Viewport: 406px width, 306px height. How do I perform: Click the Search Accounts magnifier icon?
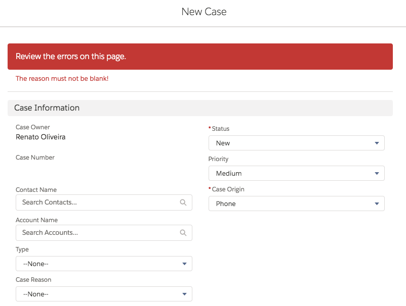tap(183, 232)
